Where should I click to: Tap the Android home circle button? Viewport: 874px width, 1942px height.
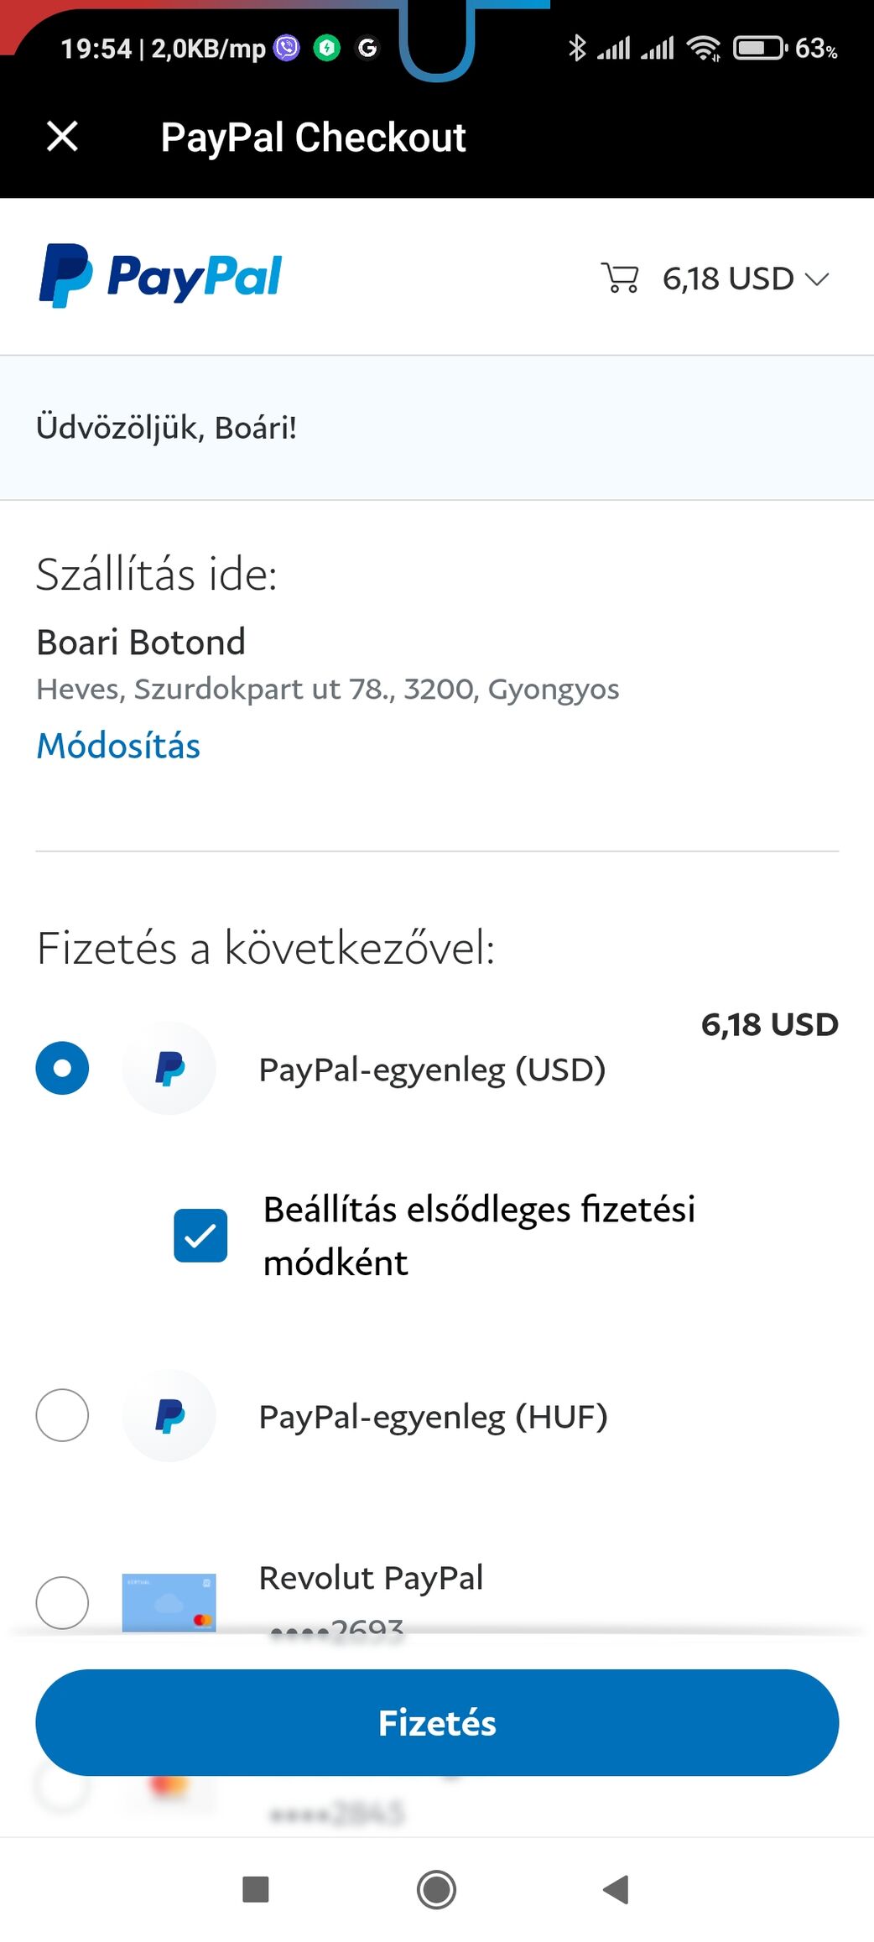click(x=436, y=1890)
